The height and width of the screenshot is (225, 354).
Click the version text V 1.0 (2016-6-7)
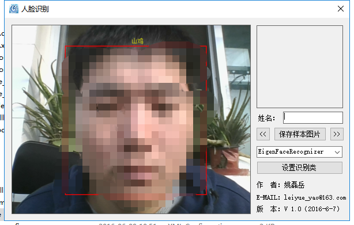pyautogui.click(x=311, y=209)
